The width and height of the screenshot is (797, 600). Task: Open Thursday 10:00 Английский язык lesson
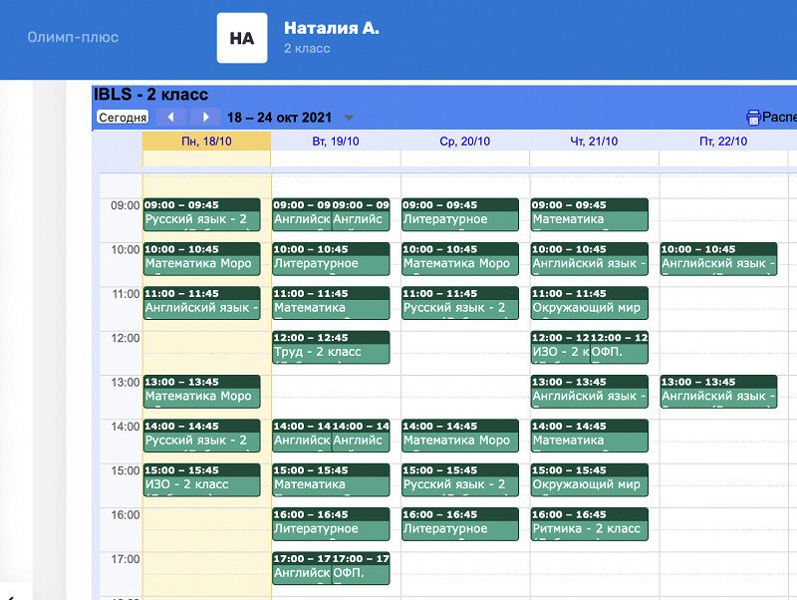coord(590,259)
